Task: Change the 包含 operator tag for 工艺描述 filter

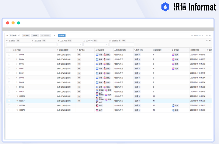Action: (44, 41)
